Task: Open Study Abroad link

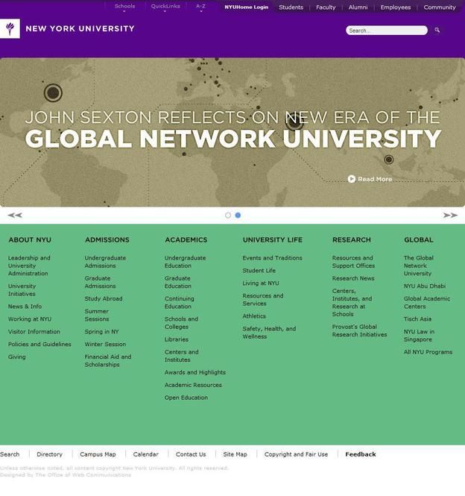Action: point(104,298)
